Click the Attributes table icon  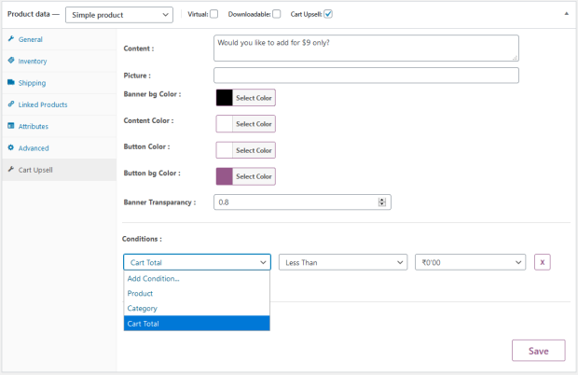click(x=10, y=126)
